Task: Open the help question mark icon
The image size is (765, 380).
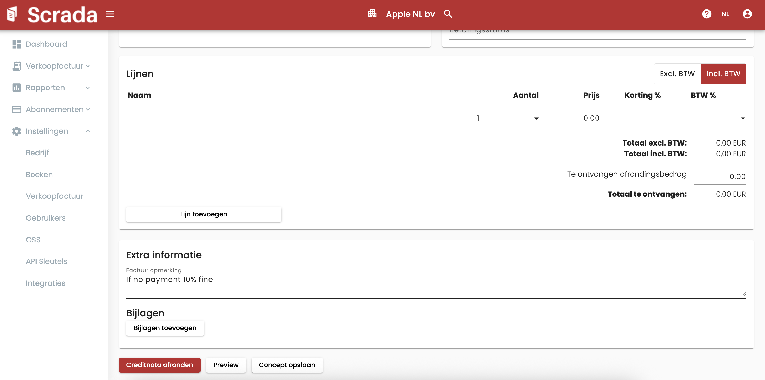Action: (x=706, y=14)
